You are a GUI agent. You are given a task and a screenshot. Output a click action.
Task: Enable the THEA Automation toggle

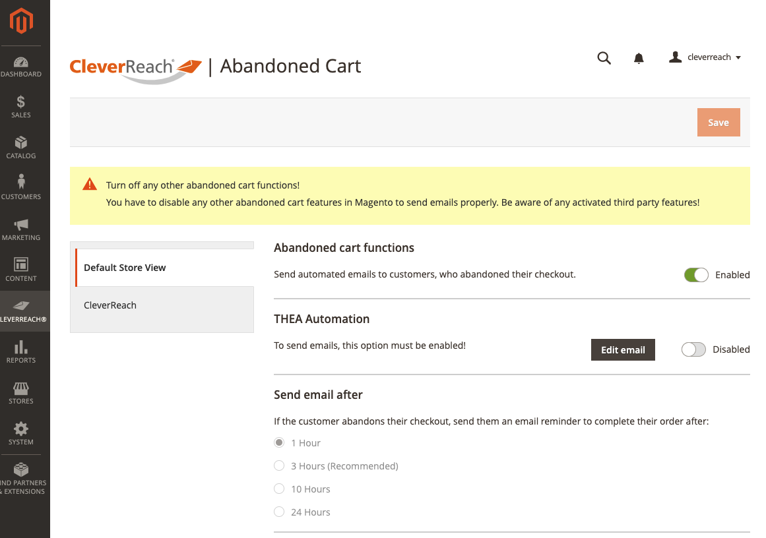coord(693,350)
